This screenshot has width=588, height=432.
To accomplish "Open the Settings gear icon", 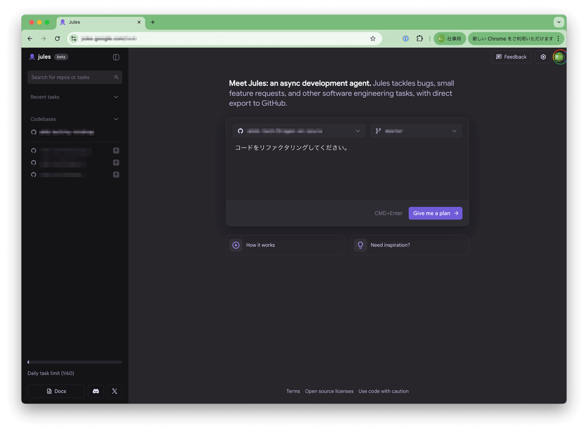I will 543,57.
